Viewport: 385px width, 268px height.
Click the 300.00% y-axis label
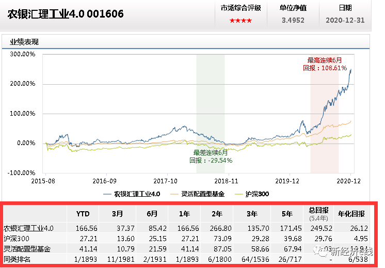point(23,54)
